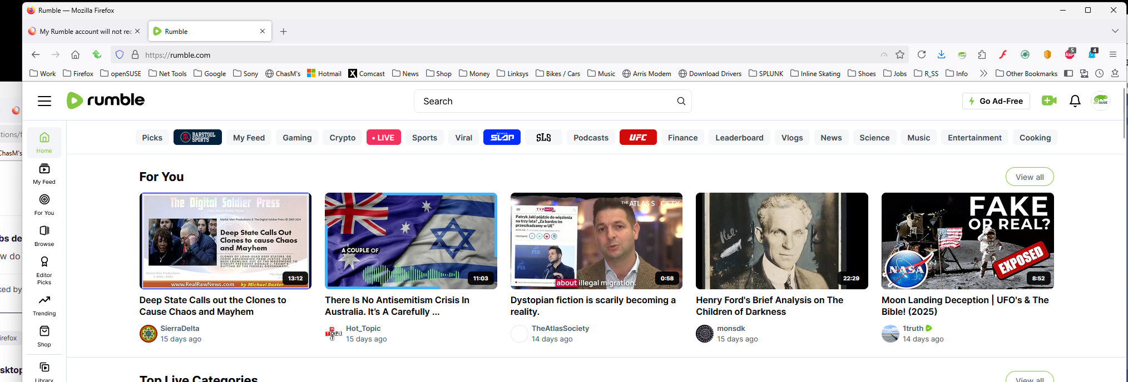This screenshot has width=1128, height=382.
Task: Open Shop in the sidebar
Action: (x=44, y=336)
